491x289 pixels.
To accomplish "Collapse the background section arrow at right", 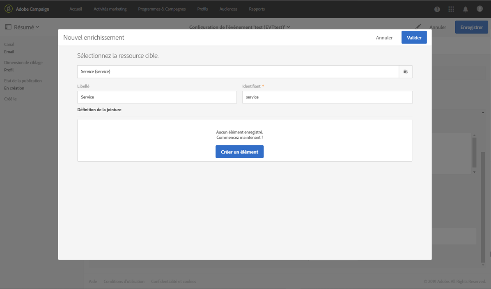I will (x=483, y=112).
